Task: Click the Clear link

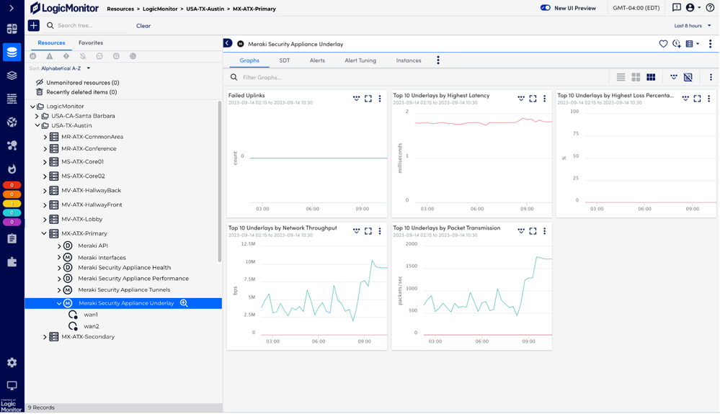Action: tap(143, 26)
